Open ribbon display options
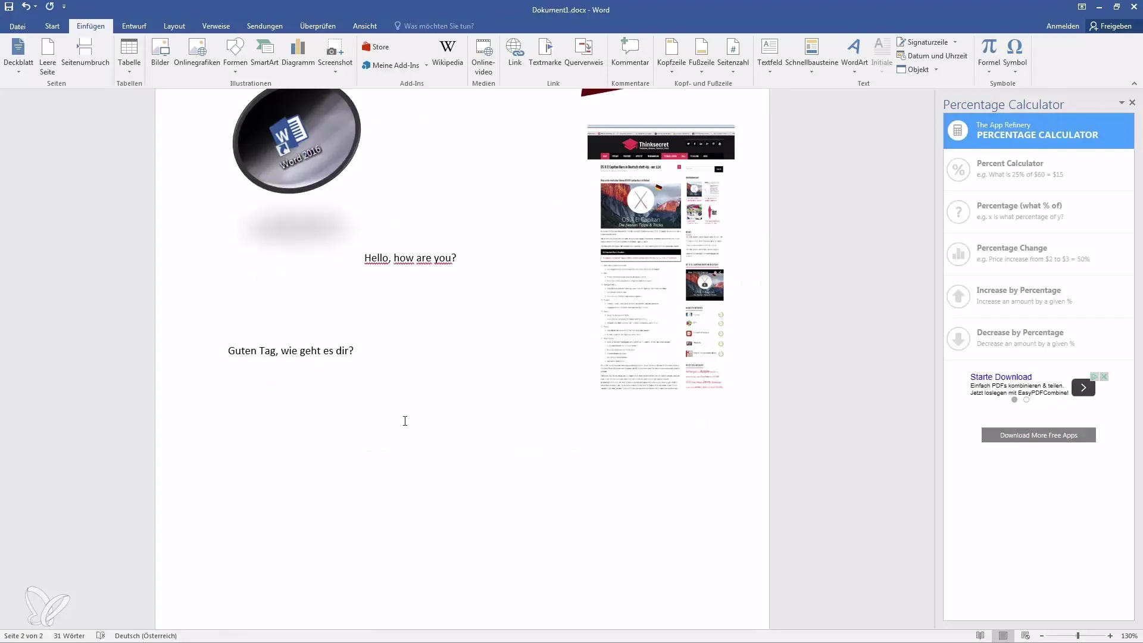Screen dimensions: 1143x643 click(1082, 7)
